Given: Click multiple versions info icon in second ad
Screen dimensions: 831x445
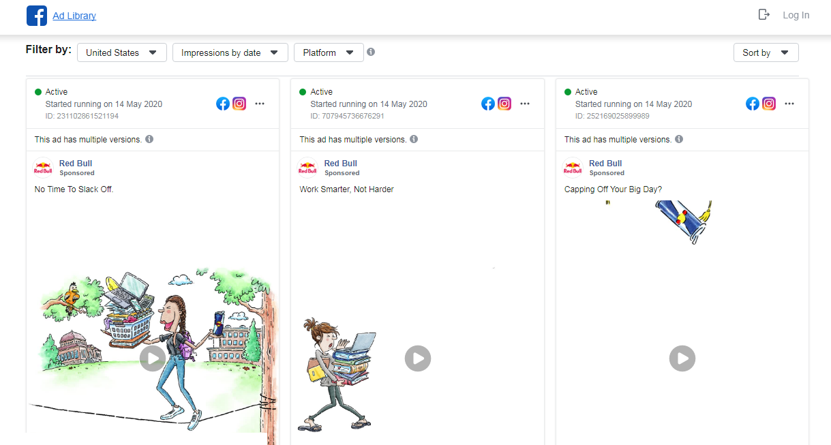Looking at the screenshot, I should click(x=414, y=139).
